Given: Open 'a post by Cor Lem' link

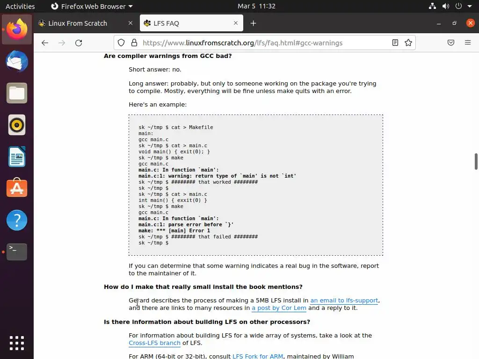Looking at the screenshot, I should coord(279,308).
